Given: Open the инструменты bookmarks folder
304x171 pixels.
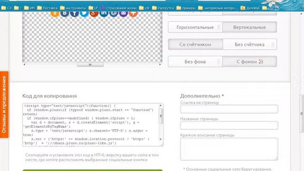Looking at the screenshot, I should pos(73,8).
